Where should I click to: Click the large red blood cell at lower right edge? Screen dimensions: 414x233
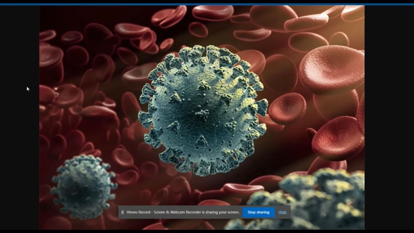(x=338, y=138)
